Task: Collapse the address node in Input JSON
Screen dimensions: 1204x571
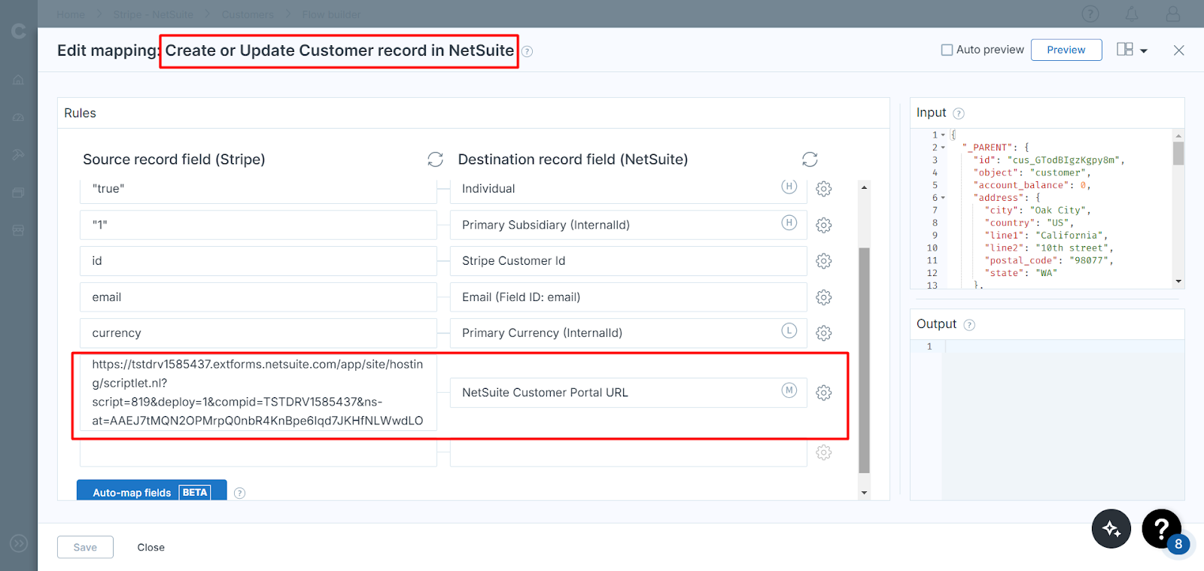Action: point(943,198)
